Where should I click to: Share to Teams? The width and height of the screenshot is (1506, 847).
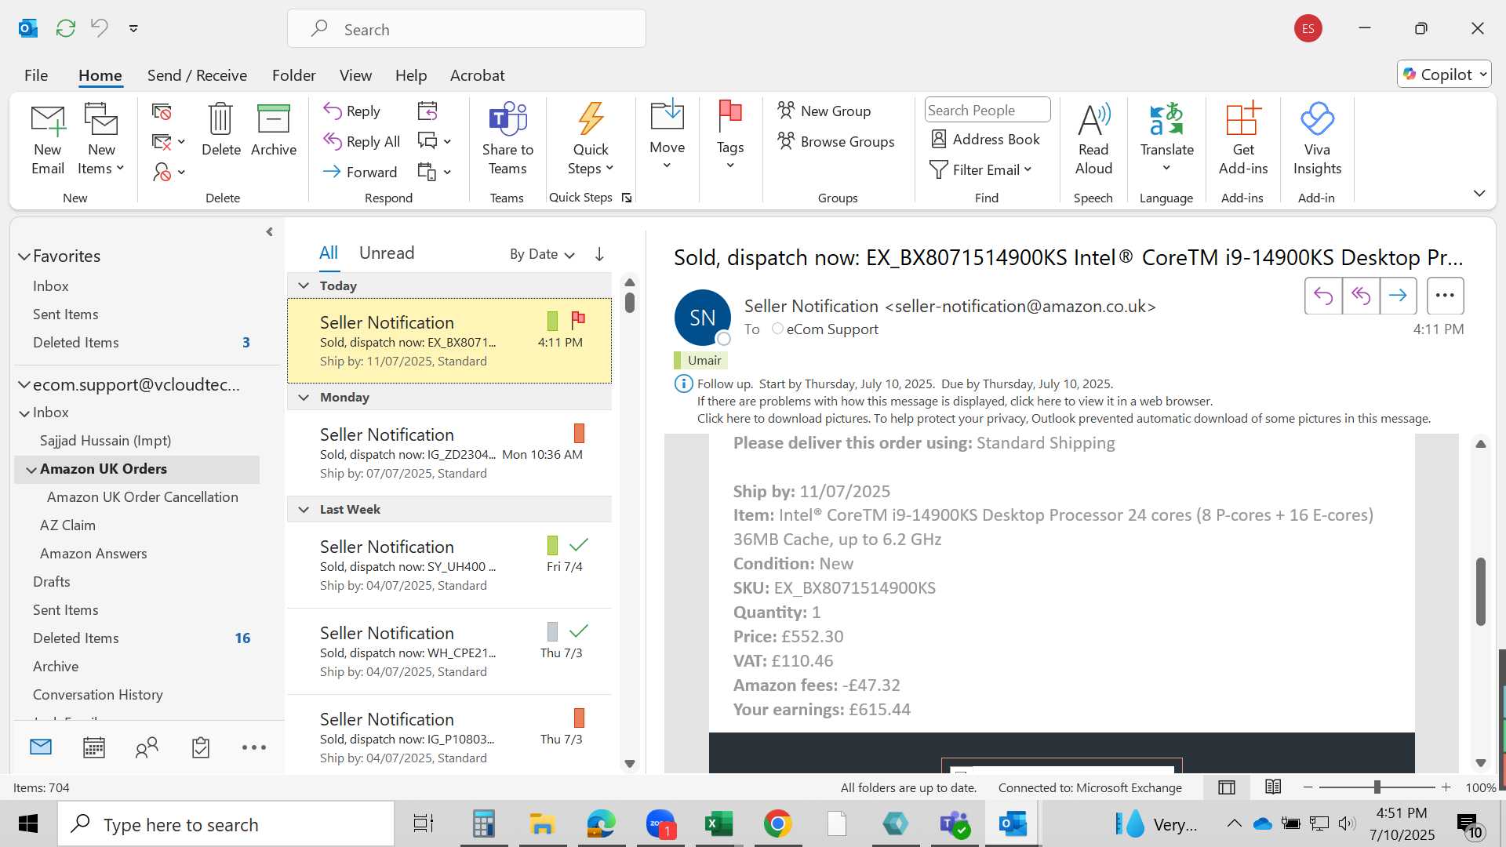(507, 140)
